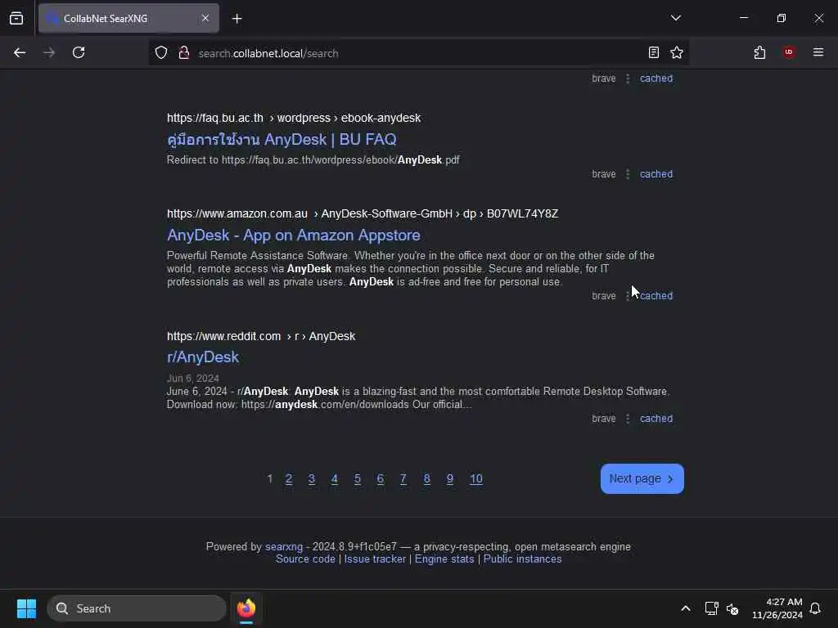Click the Next page button
Viewport: 838px width, 628px height.
click(642, 479)
